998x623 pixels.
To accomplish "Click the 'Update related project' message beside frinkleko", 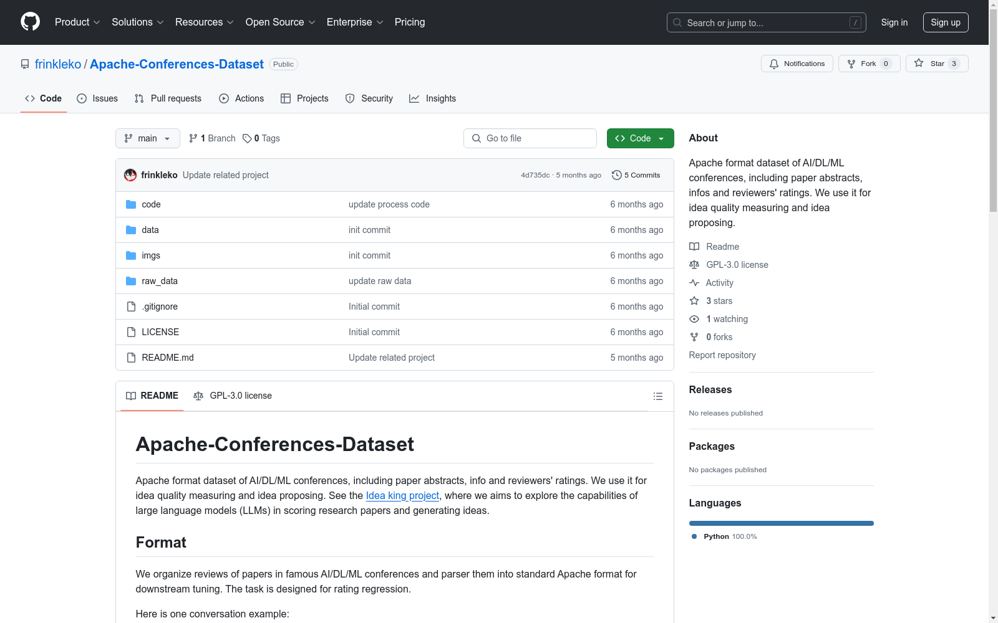I will tap(226, 175).
